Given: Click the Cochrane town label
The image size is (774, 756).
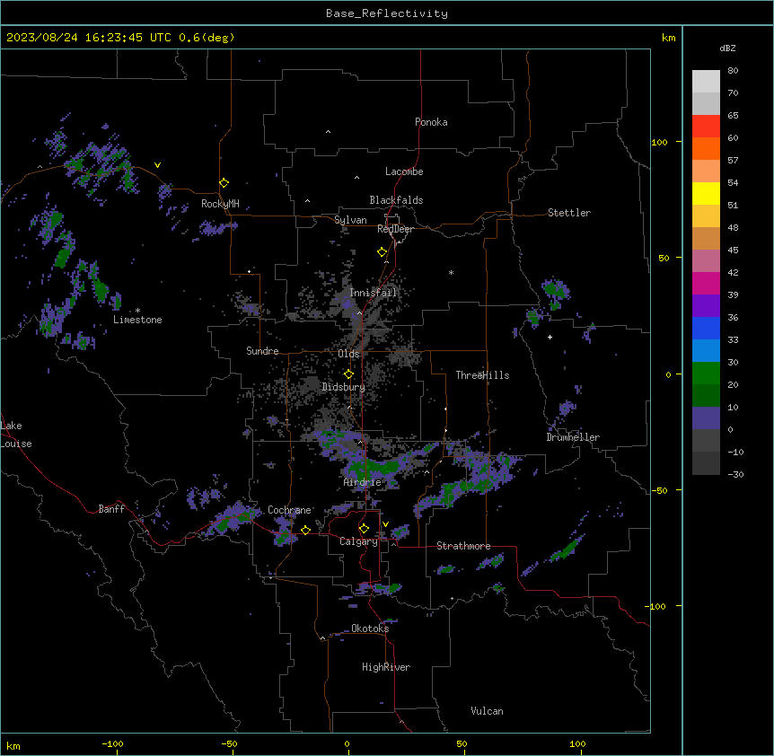Looking at the screenshot, I should coord(289,510).
